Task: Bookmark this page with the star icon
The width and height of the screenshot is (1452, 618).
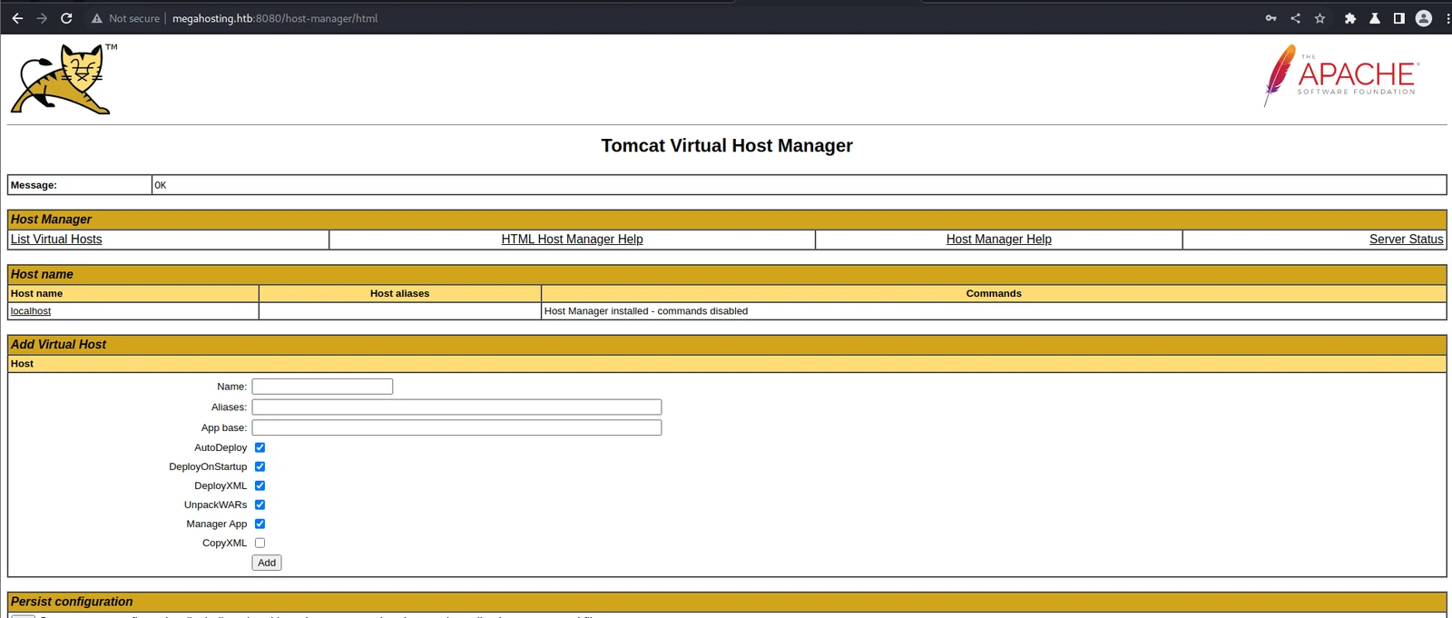Action: (x=1320, y=18)
